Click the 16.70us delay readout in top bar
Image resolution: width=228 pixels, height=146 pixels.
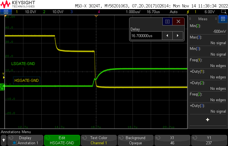tap(153, 12)
